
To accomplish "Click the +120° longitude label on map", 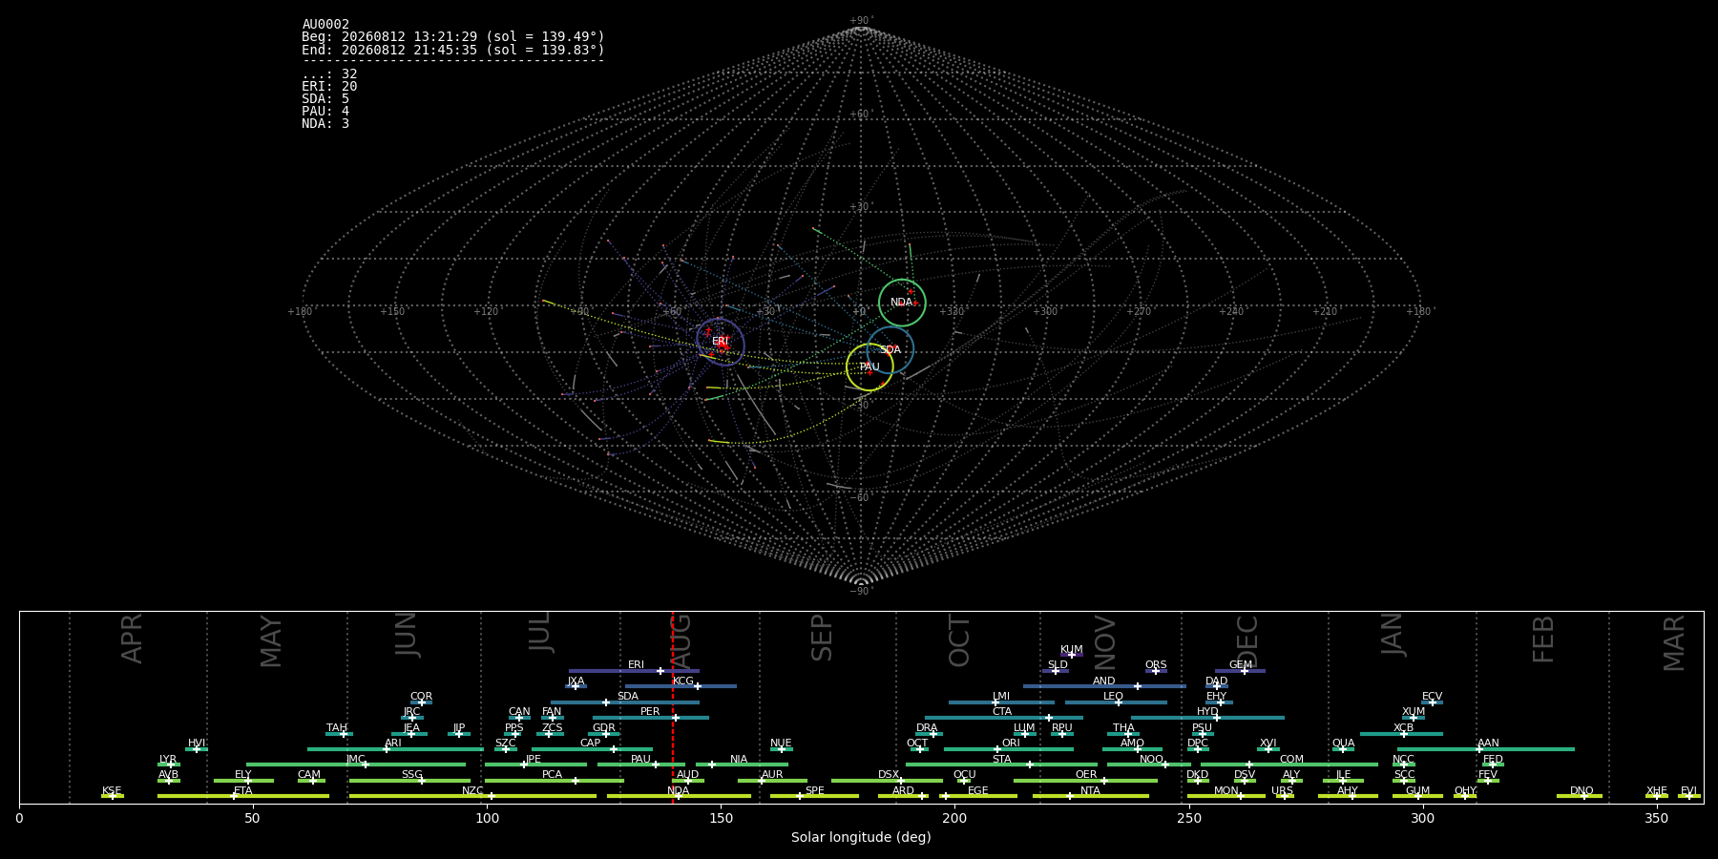I will 486,311.
